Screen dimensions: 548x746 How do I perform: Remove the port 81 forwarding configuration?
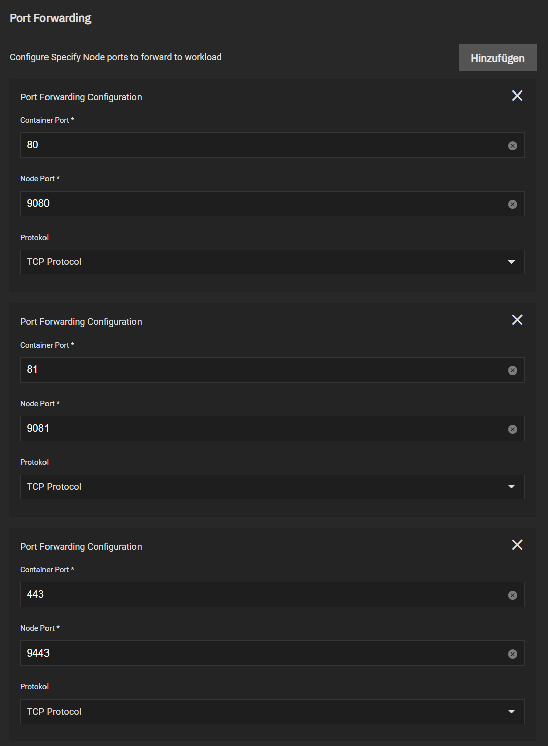coord(517,320)
